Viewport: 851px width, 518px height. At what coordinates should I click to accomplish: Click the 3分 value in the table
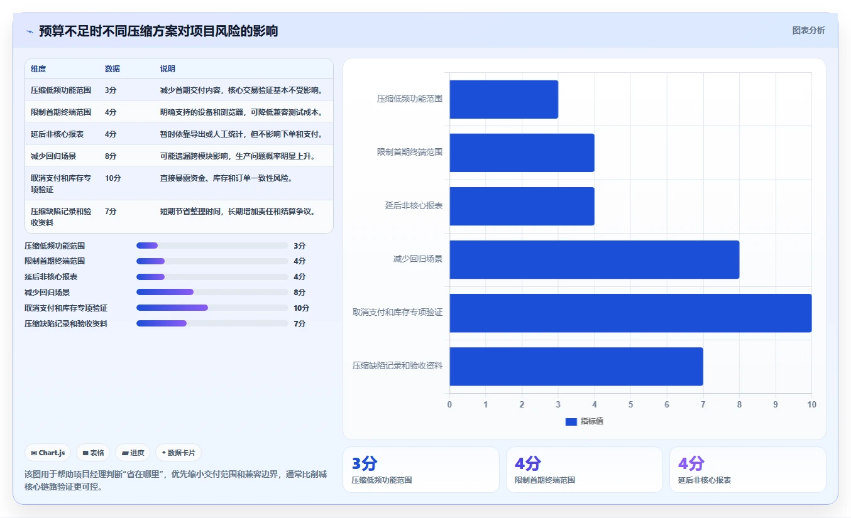click(111, 90)
